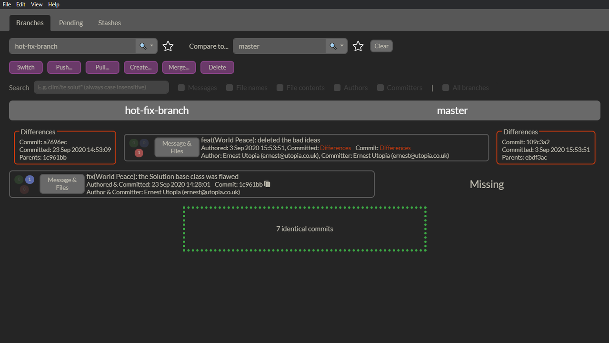609x343 pixels.
Task: Click the search magnifier in master selector
Action: pyautogui.click(x=333, y=46)
